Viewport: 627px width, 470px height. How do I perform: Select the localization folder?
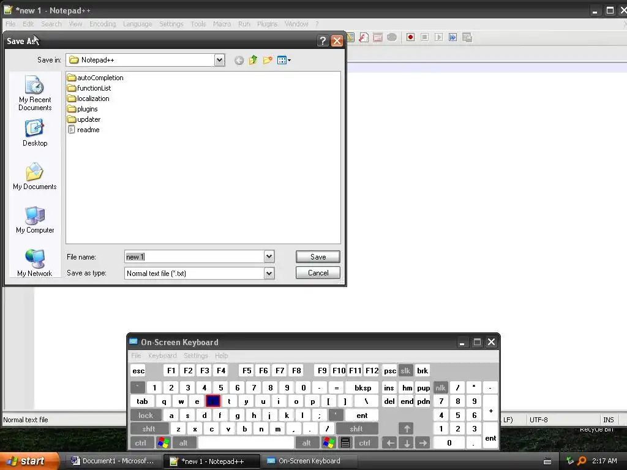coord(88,99)
